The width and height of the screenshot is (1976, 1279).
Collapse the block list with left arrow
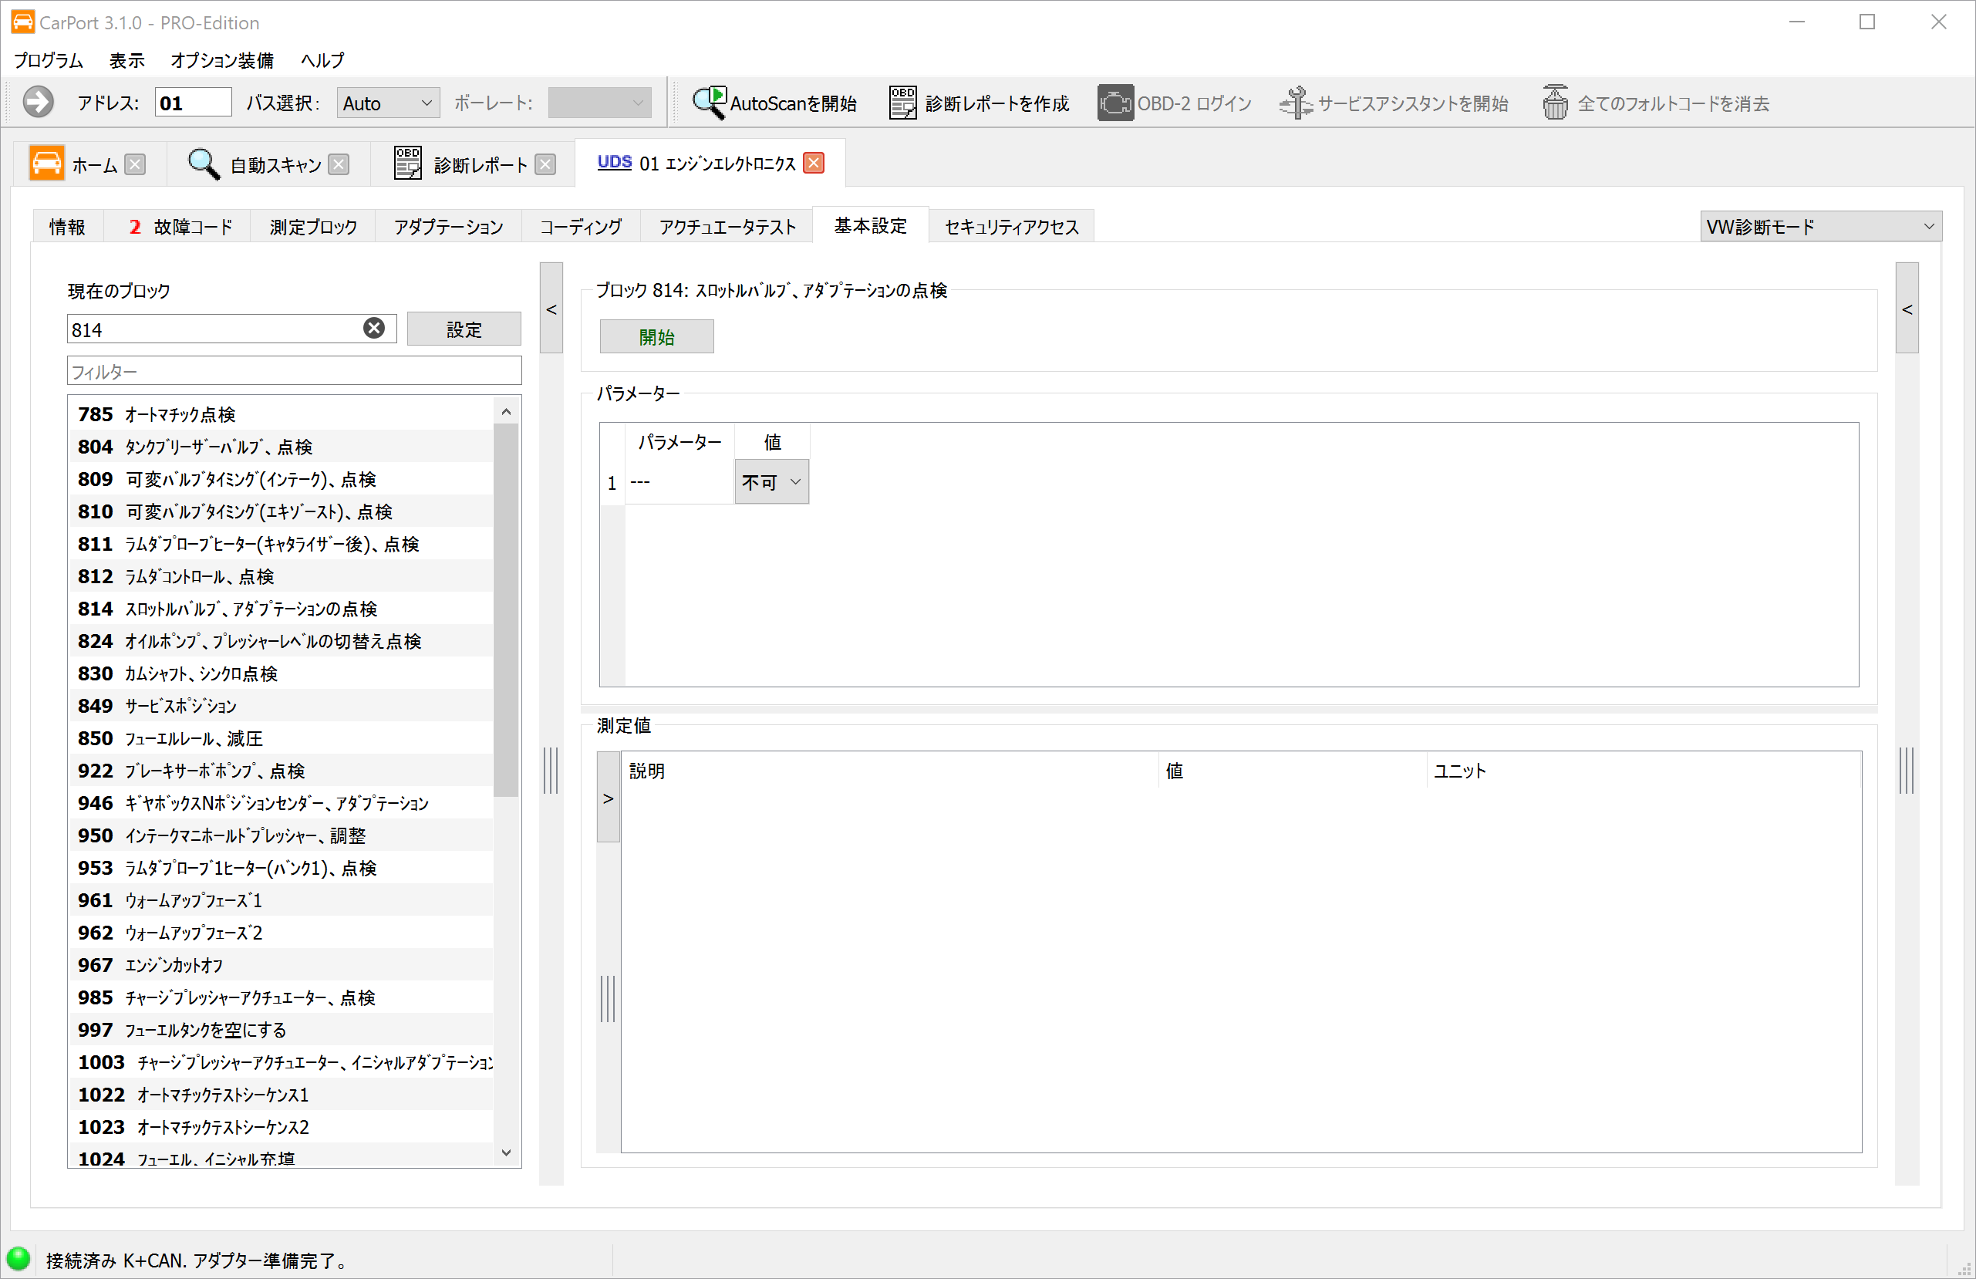coord(551,309)
